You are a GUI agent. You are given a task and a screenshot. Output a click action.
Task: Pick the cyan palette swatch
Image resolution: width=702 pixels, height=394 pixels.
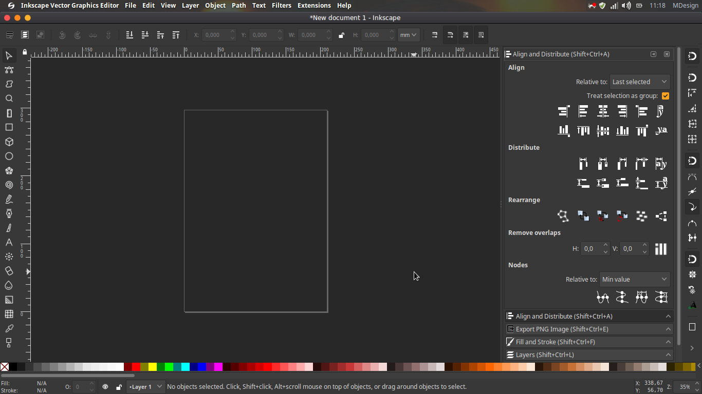pyautogui.click(x=186, y=367)
